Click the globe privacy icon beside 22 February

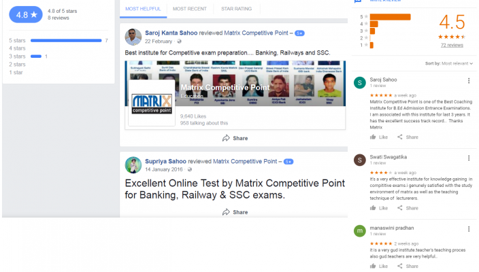pos(180,41)
